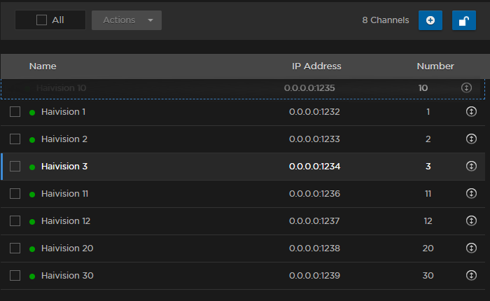This screenshot has width=490, height=301.
Task: Sort by the Number column header
Action: (435, 66)
